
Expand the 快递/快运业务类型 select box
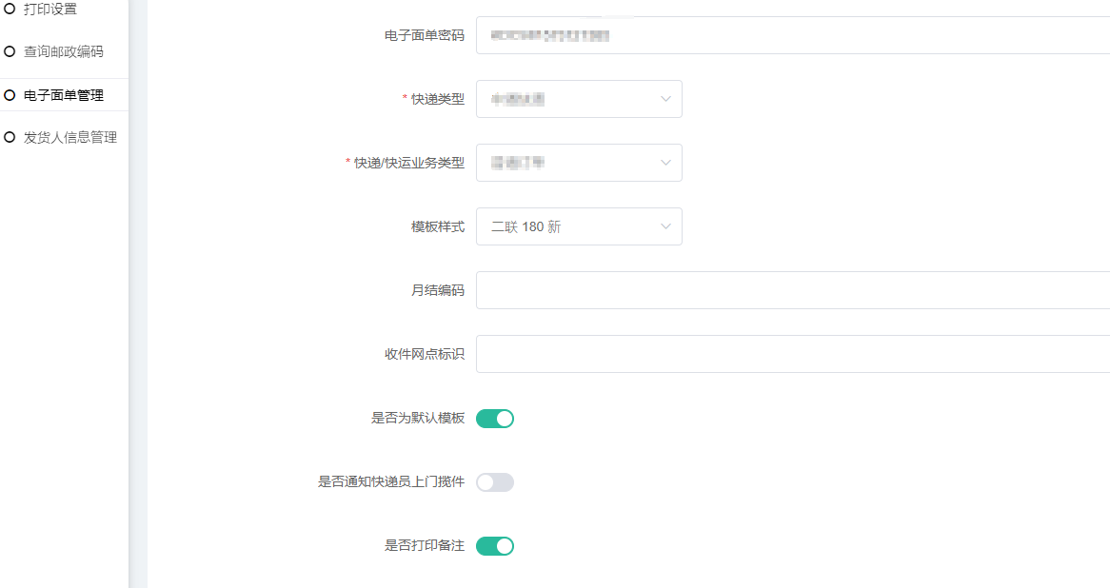tap(571, 163)
